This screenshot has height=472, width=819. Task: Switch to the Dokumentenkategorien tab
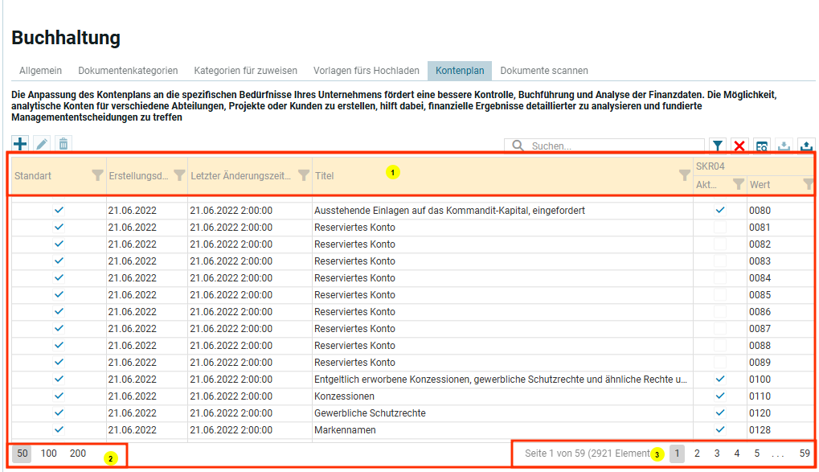[128, 71]
